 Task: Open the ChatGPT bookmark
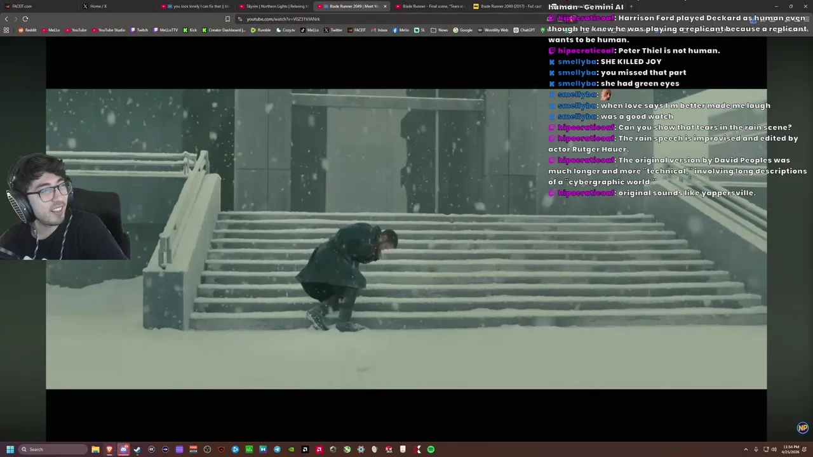pos(524,30)
